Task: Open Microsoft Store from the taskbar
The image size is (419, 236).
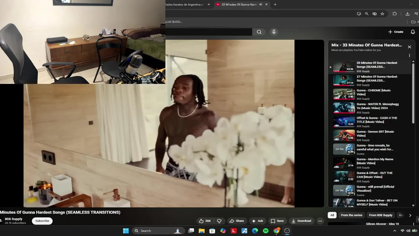Action: tap(212, 231)
